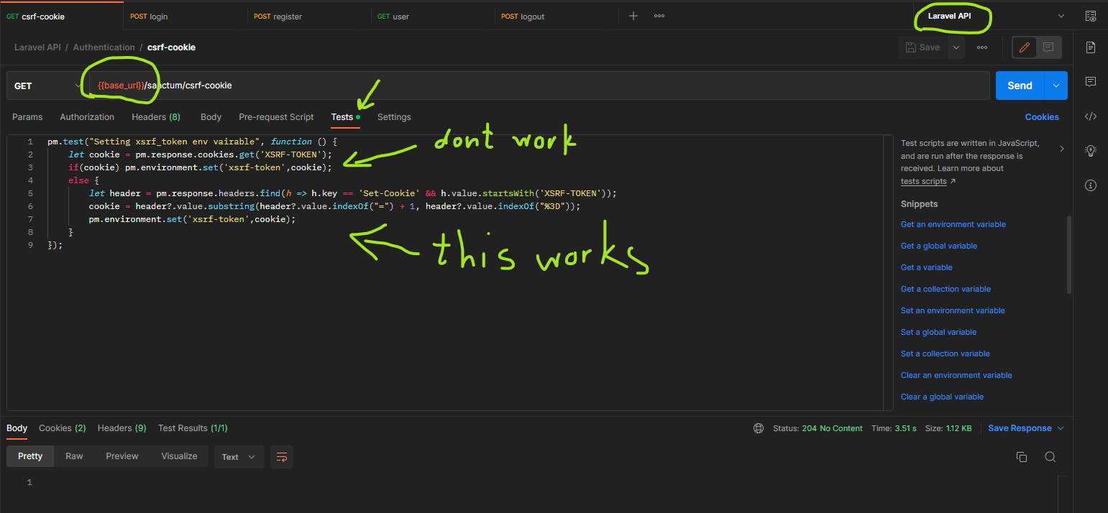
Task: Copy the response body icon
Action: (x=1021, y=457)
